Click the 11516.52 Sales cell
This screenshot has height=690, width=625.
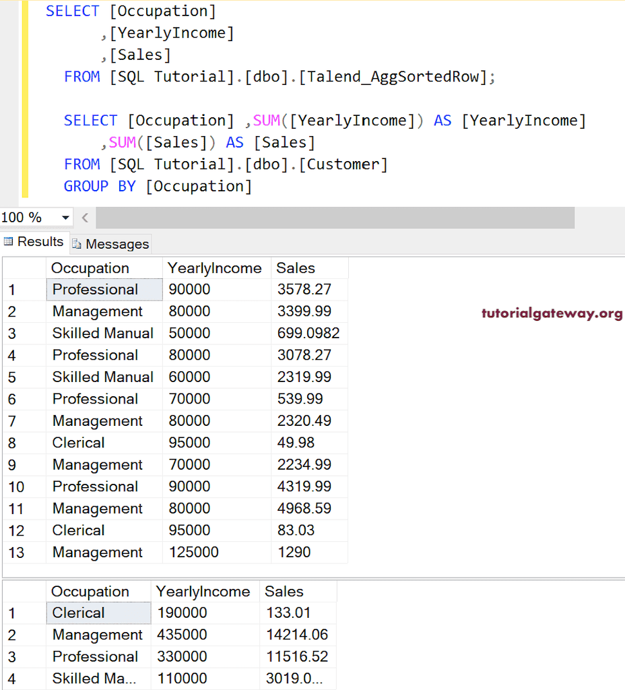point(298,656)
